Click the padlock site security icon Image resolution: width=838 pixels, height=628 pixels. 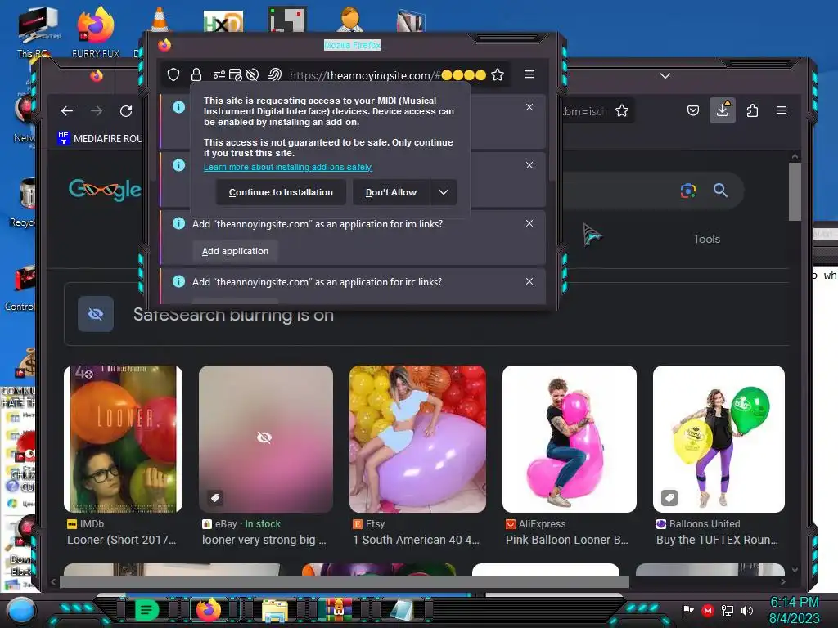(x=196, y=74)
